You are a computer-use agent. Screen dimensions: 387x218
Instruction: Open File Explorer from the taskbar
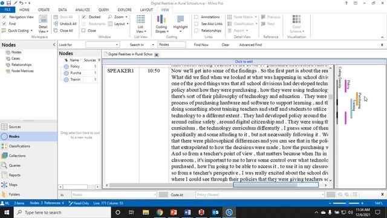click(x=146, y=213)
